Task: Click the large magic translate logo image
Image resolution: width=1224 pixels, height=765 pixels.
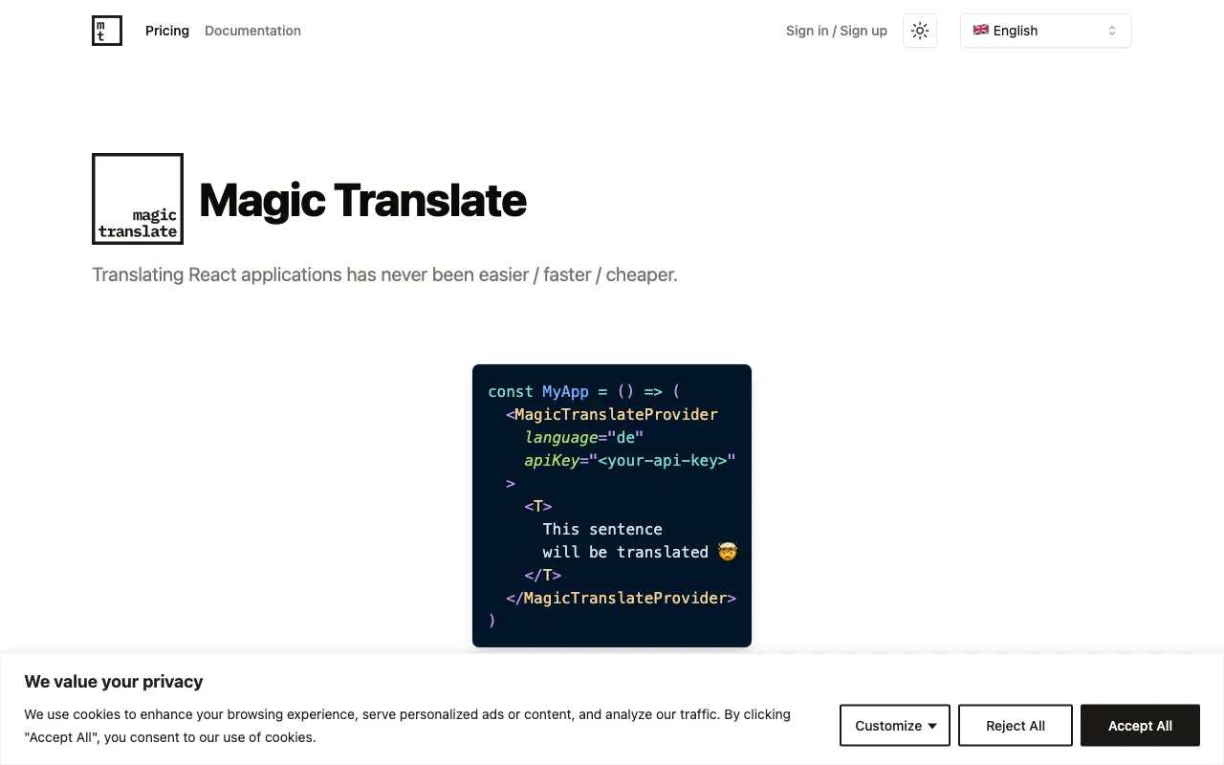Action: (138, 199)
